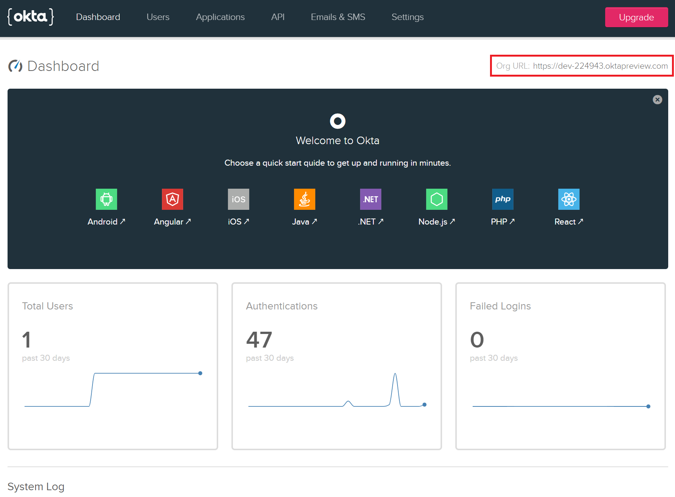
Task: Open the React quick start icon
Action: pyautogui.click(x=569, y=199)
